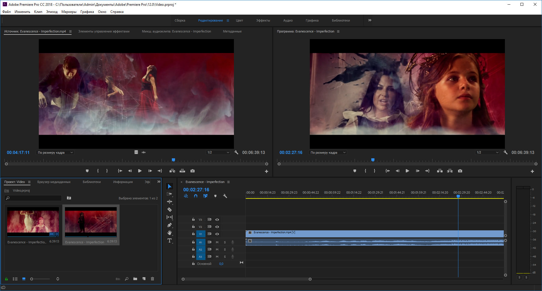Open Program zoom level 'По размеру кадра' dropdown
The width and height of the screenshot is (542, 291).
click(328, 153)
